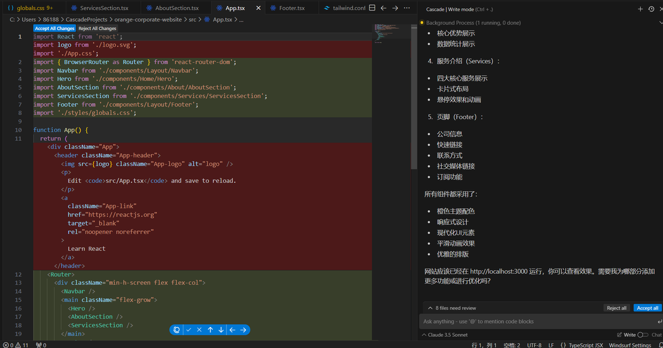Close the App.tsx tab
Screen dimensions: 663x348
[x=259, y=8]
